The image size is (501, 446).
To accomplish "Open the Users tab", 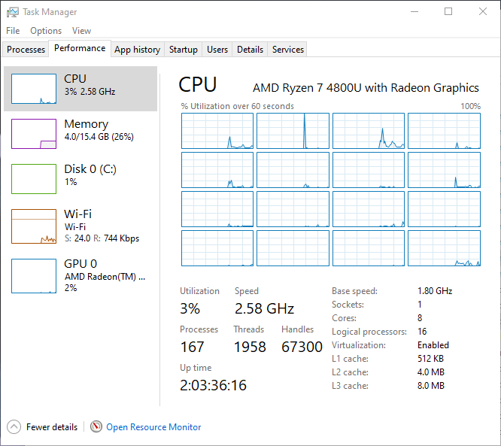I will [217, 49].
